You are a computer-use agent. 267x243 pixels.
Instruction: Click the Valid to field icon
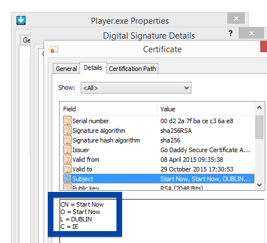point(67,169)
